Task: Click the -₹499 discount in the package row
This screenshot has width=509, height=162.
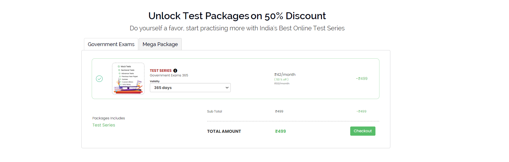Action: (x=362, y=79)
